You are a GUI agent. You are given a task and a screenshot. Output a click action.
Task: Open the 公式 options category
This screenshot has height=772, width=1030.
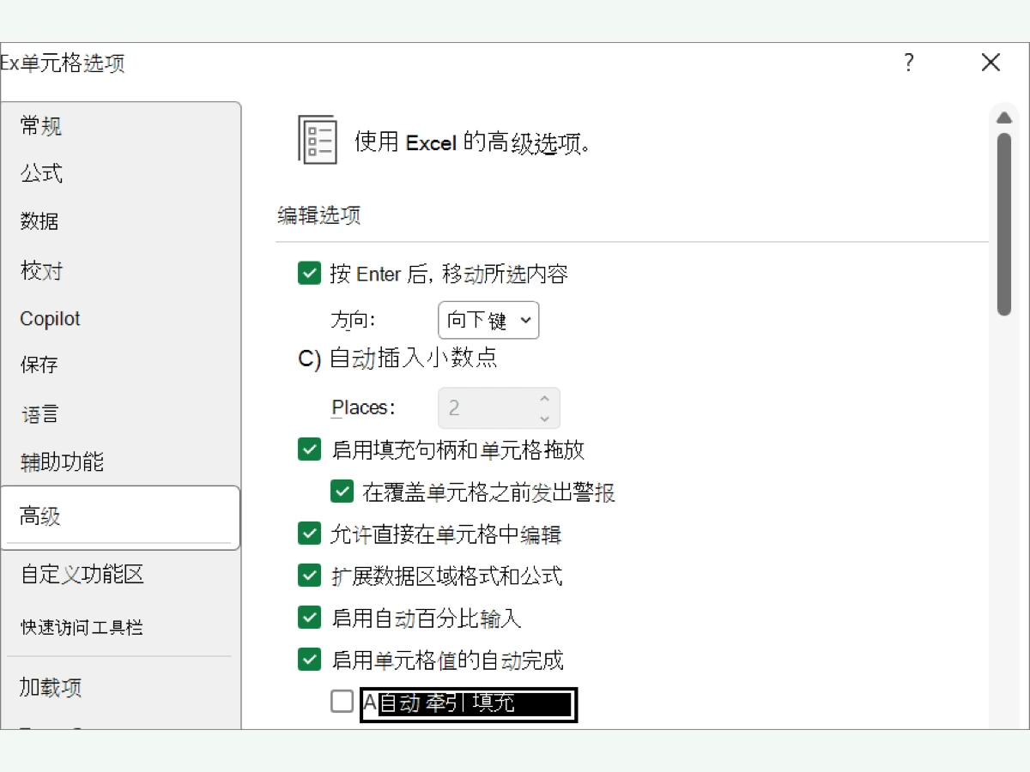point(120,174)
